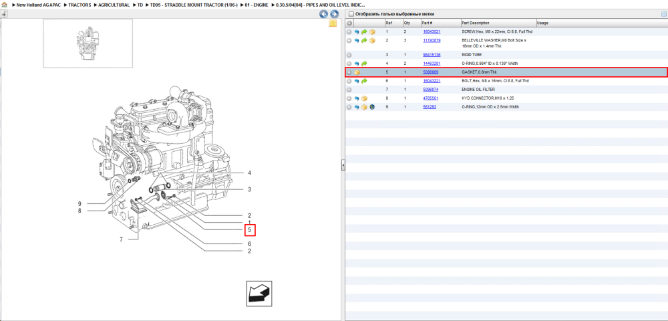Click box icon in SCREW Hex row

372,32
